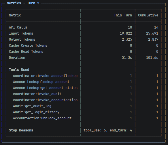Select the 'Duration' row label
This screenshot has width=168, height=145.
(17, 58)
